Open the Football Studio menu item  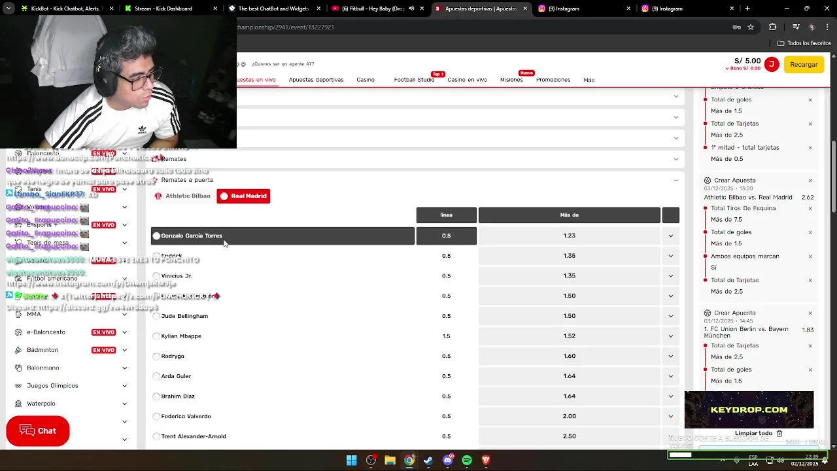(x=414, y=80)
